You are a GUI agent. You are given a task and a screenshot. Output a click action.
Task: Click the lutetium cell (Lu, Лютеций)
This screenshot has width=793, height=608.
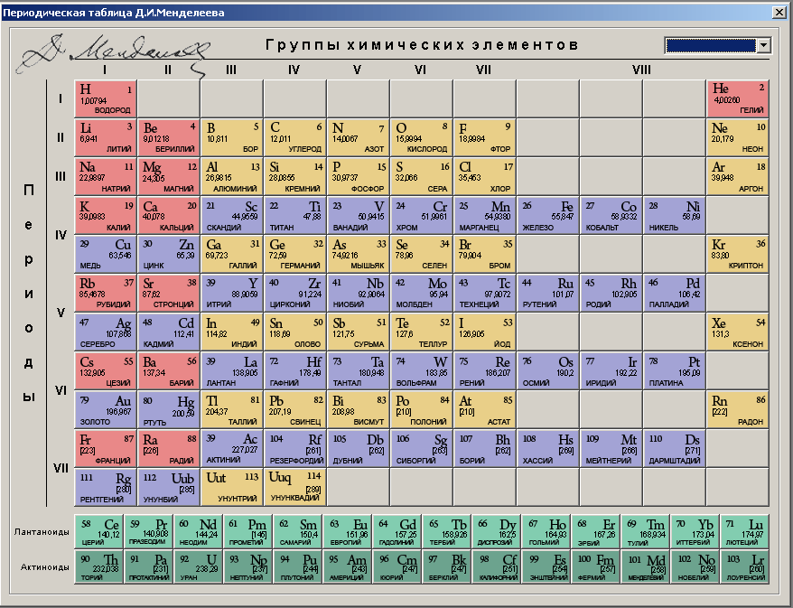point(745,531)
